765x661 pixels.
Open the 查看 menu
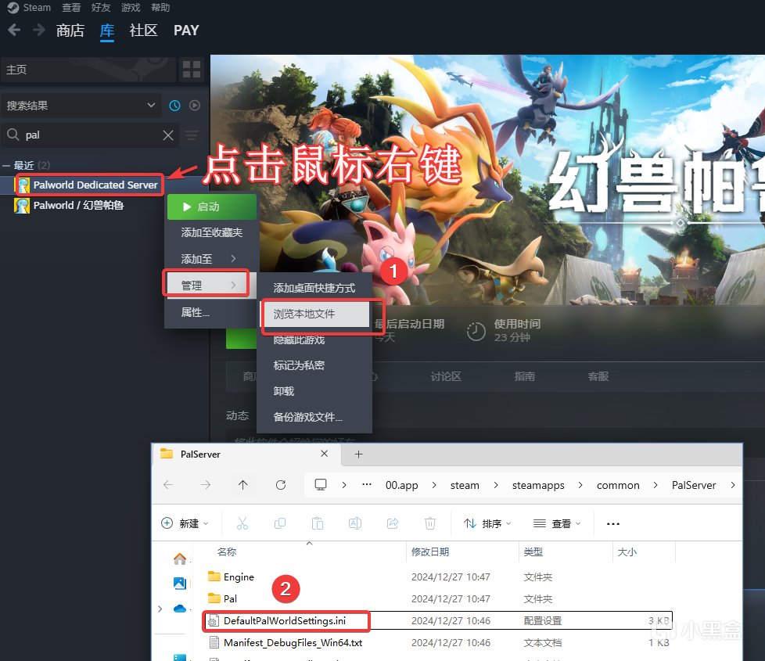point(71,7)
